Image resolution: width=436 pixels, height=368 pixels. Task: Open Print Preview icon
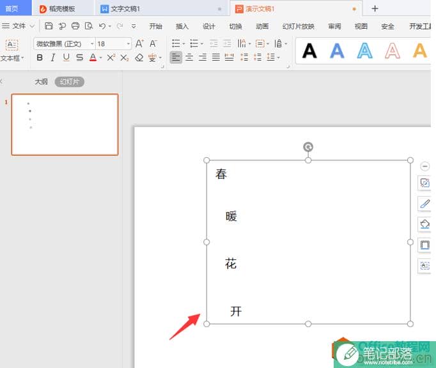89,26
